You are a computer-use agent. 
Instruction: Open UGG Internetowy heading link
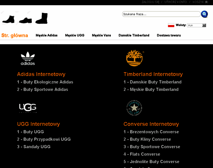(x=38, y=124)
